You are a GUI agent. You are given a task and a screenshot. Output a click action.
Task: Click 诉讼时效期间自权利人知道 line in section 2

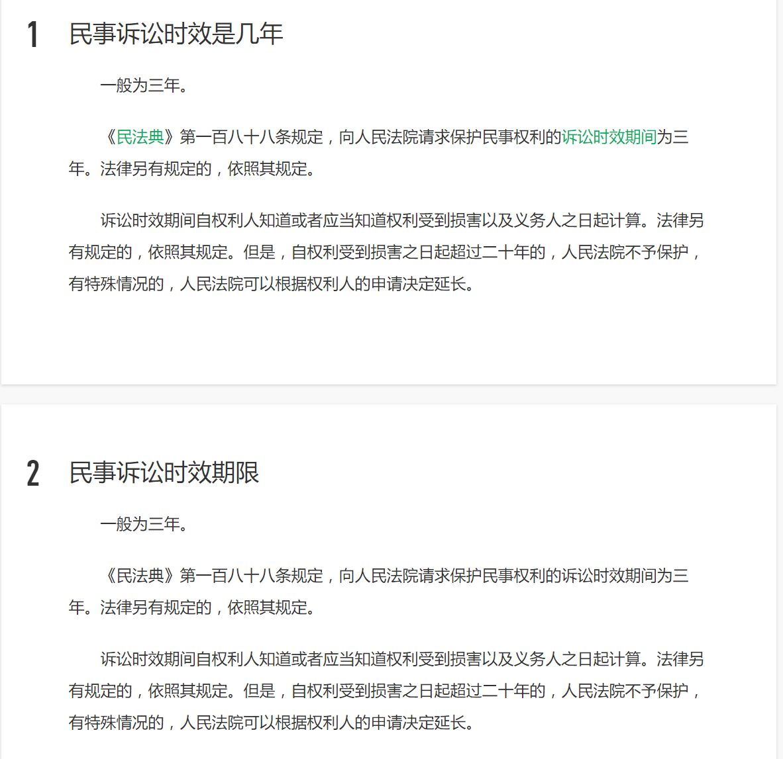coord(402,659)
